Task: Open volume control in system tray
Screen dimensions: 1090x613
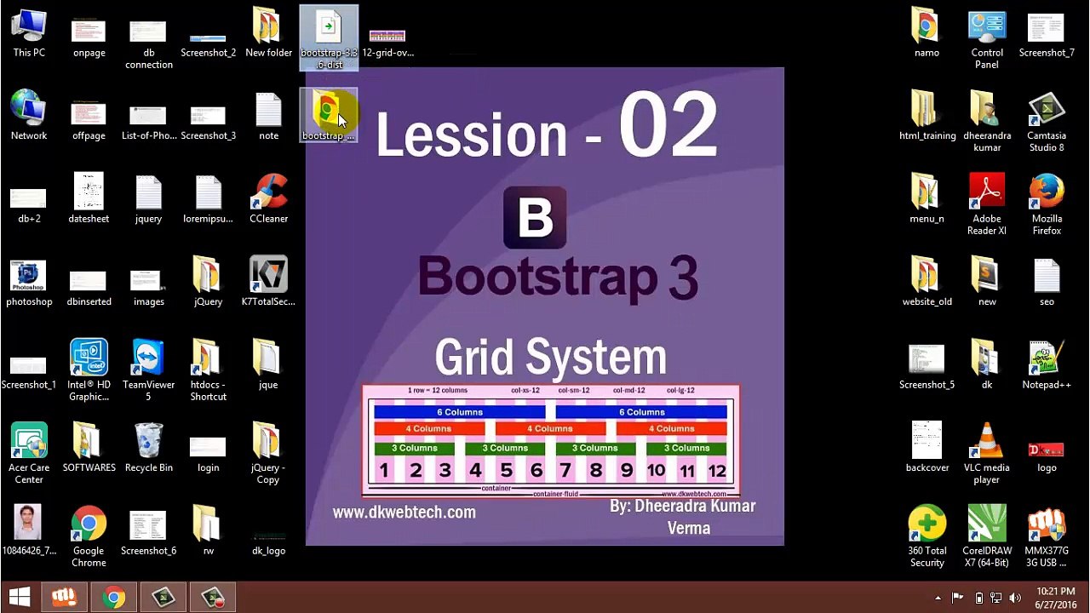Action: [x=1014, y=598]
